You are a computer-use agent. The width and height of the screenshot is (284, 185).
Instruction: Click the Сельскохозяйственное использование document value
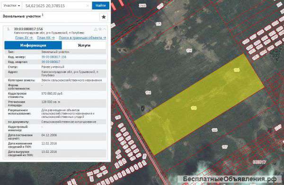69,122
